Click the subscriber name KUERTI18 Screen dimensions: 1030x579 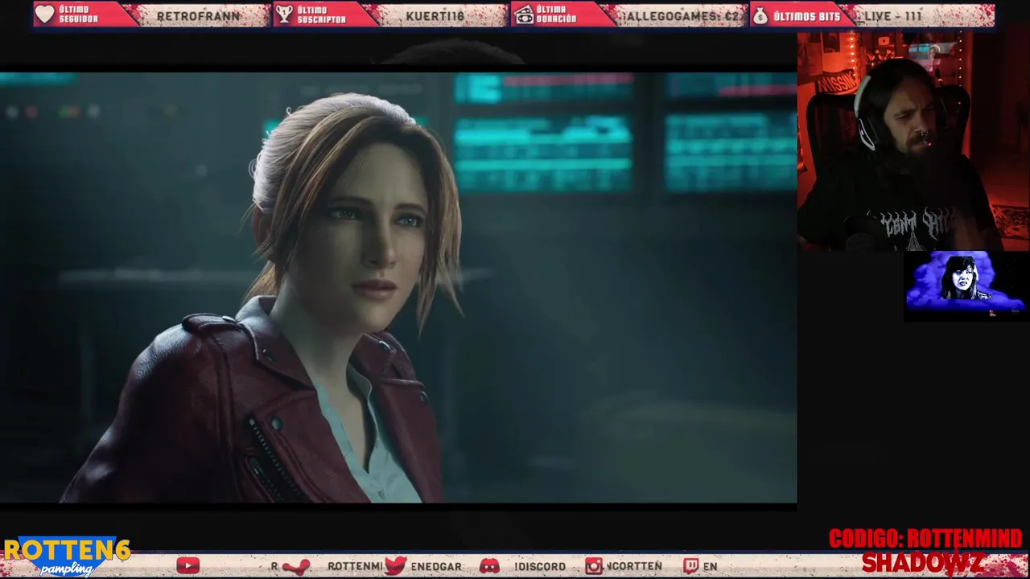pos(435,15)
